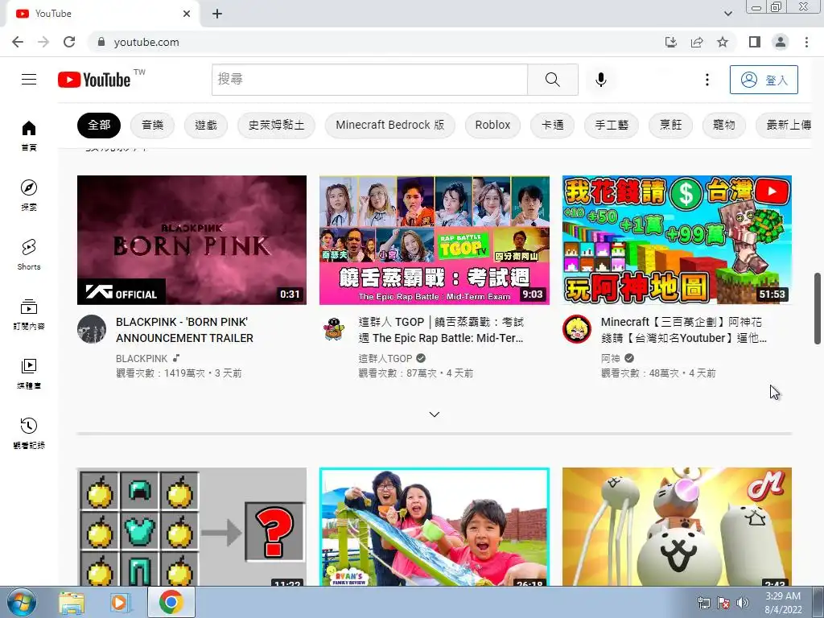Open the TGOP rap battle thumbnail

pyautogui.click(x=434, y=240)
